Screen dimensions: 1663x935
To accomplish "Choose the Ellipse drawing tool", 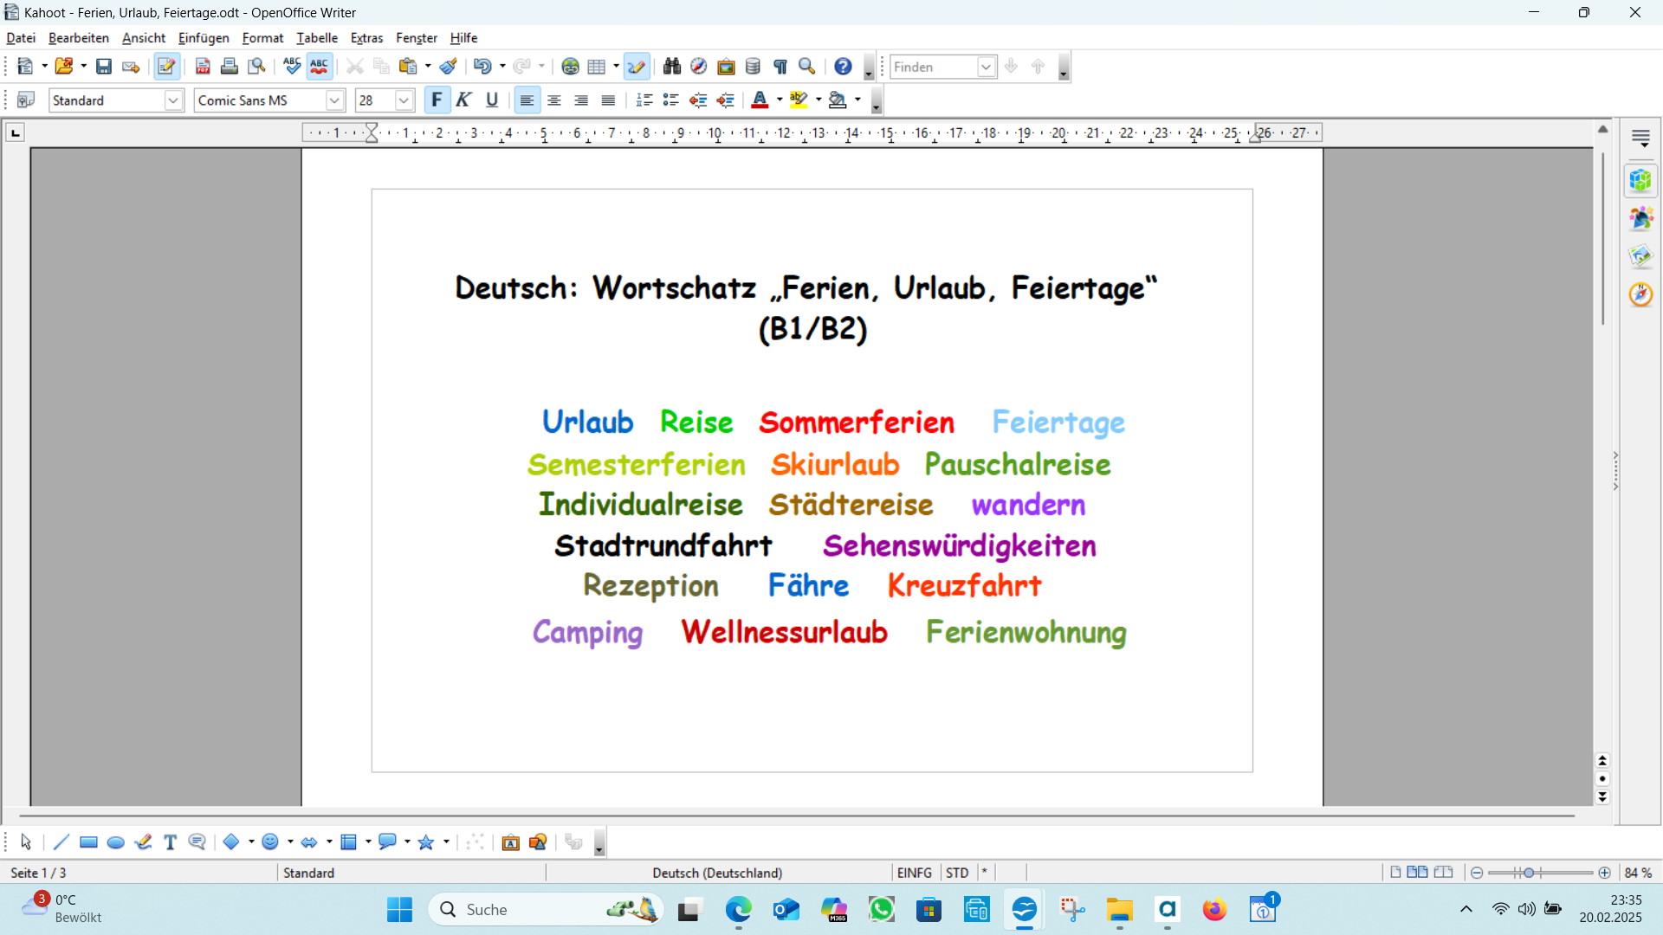I will tap(115, 841).
